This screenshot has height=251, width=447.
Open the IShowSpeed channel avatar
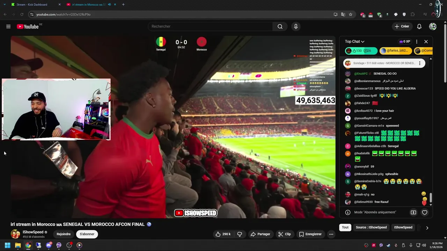pos(15,234)
